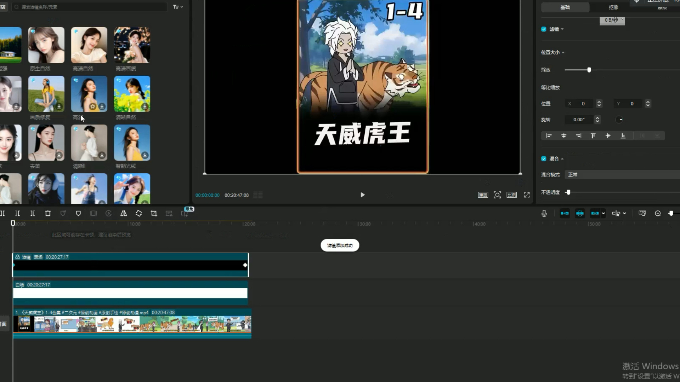Collapse the 位置大小 section
Viewport: 680px width, 382px height.
563,52
